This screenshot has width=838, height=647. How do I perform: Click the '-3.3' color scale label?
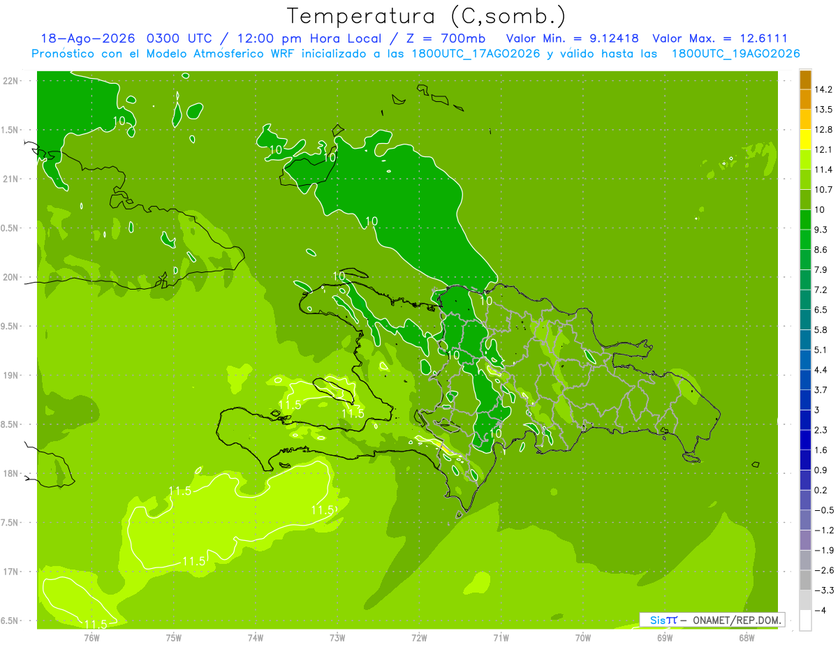pos(823,590)
